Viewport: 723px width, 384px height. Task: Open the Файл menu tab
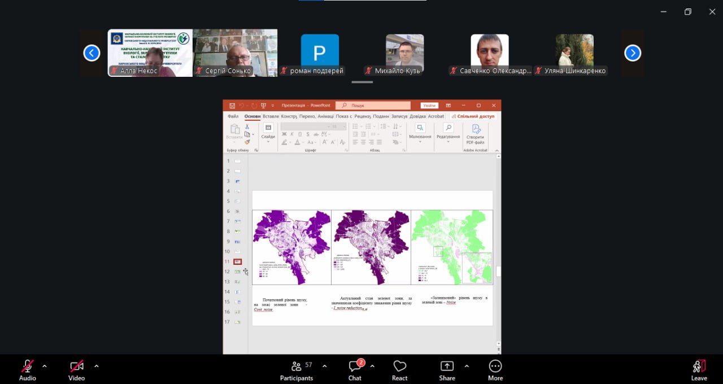[x=233, y=116]
